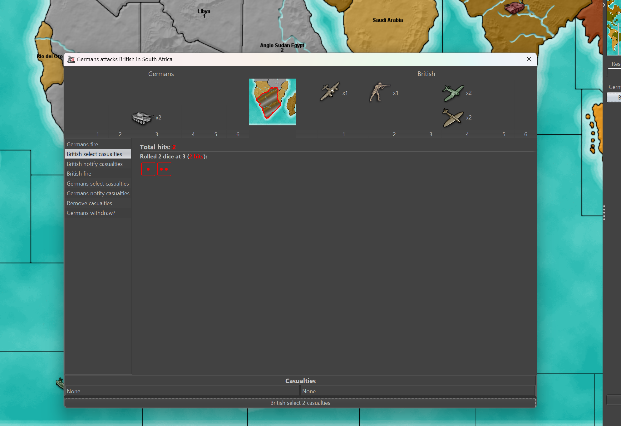Image resolution: width=621 pixels, height=426 pixels.
Task: Click the second die showing two pips
Action: 164,169
